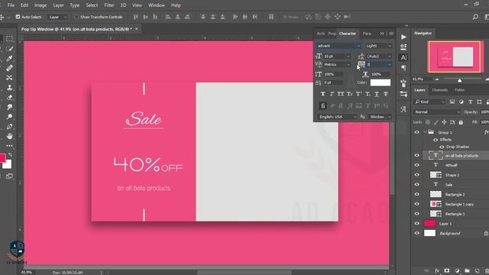
Task: Create a new group folder icon
Action: point(467,270)
